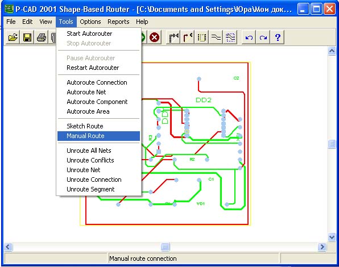Click vertical scrollbar up arrow
Viewport: 339px width, 267px height.
point(332,51)
